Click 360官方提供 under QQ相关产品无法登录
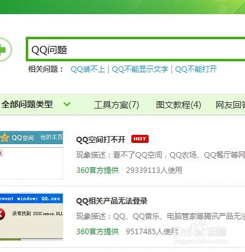 point(98,232)
